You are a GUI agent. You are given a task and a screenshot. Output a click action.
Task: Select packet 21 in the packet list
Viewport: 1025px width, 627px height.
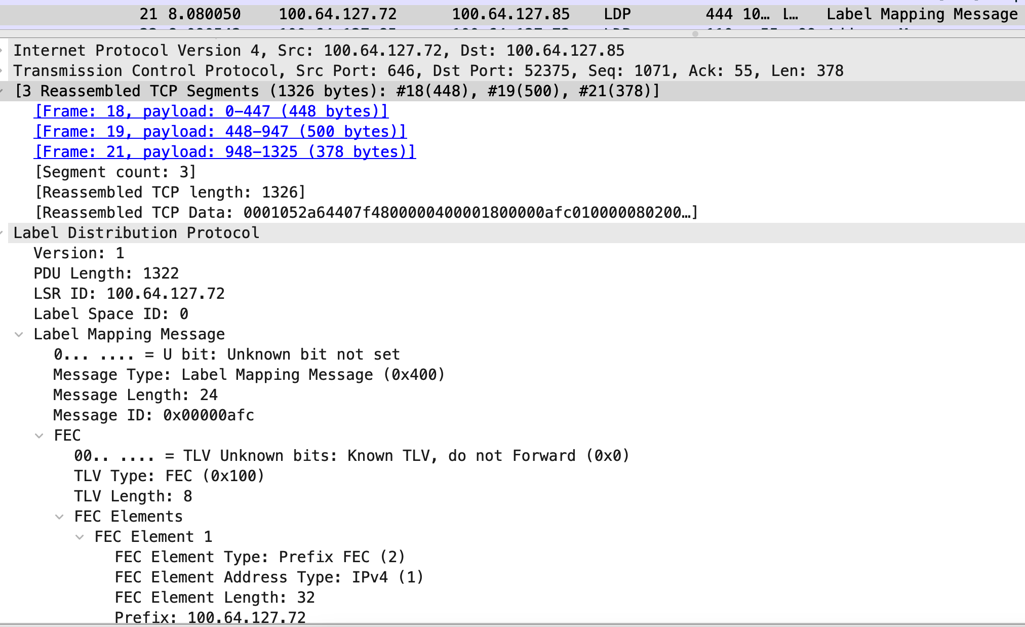pos(512,14)
